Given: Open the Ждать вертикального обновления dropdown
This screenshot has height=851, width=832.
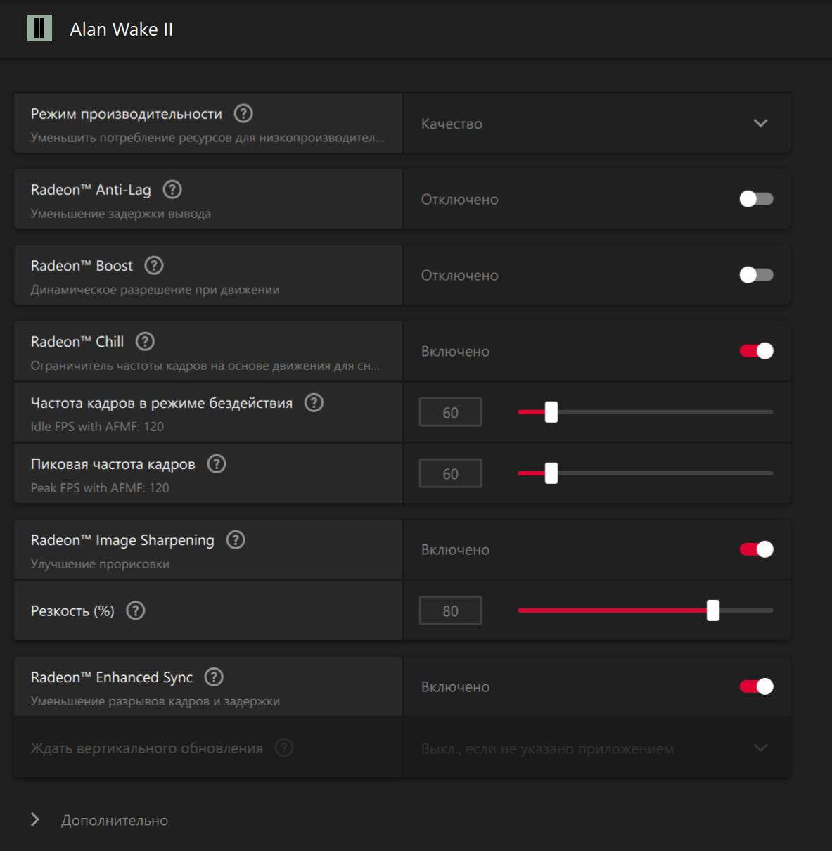Looking at the screenshot, I should point(596,748).
